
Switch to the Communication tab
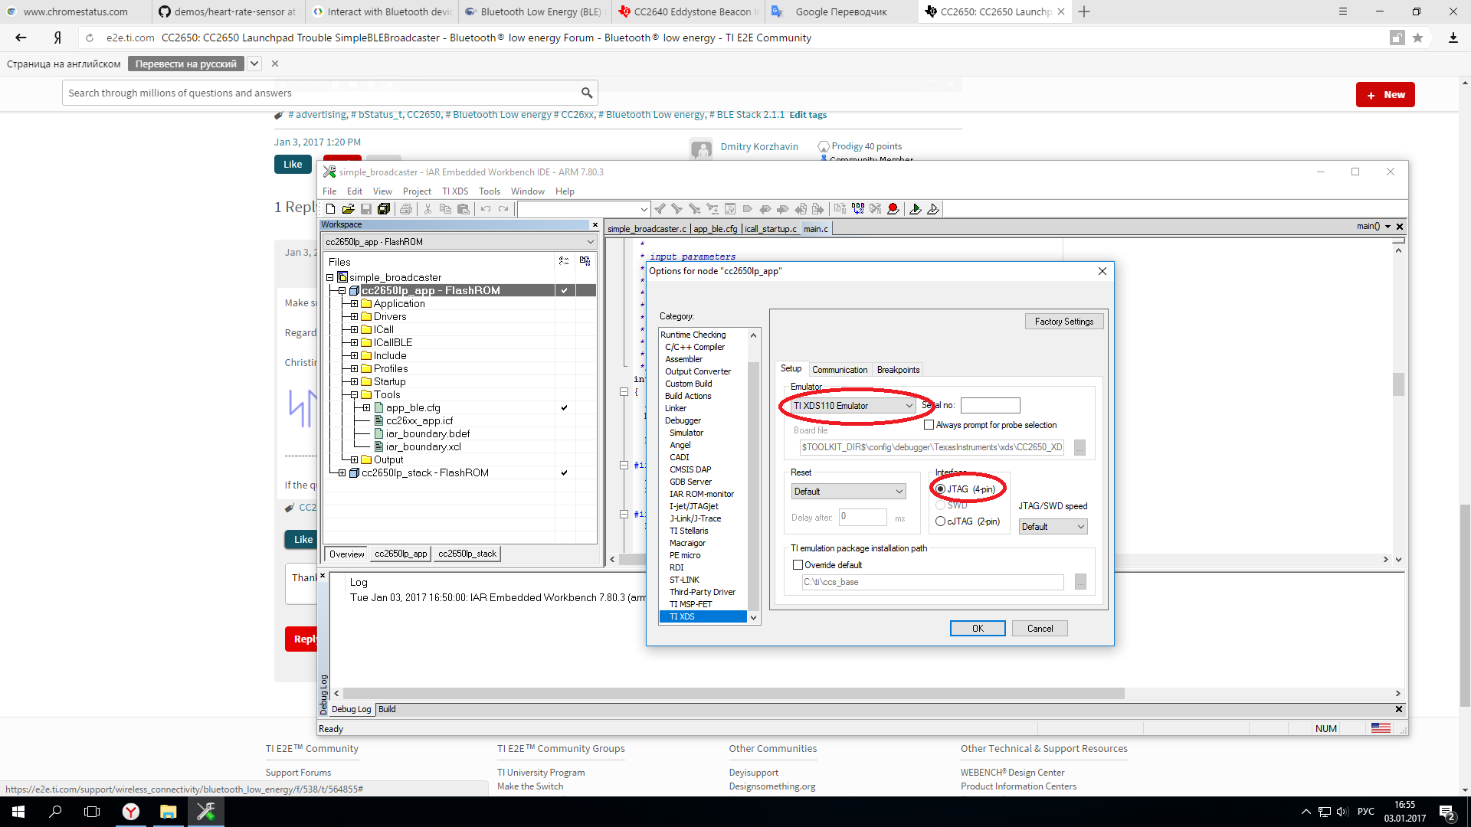click(x=840, y=370)
